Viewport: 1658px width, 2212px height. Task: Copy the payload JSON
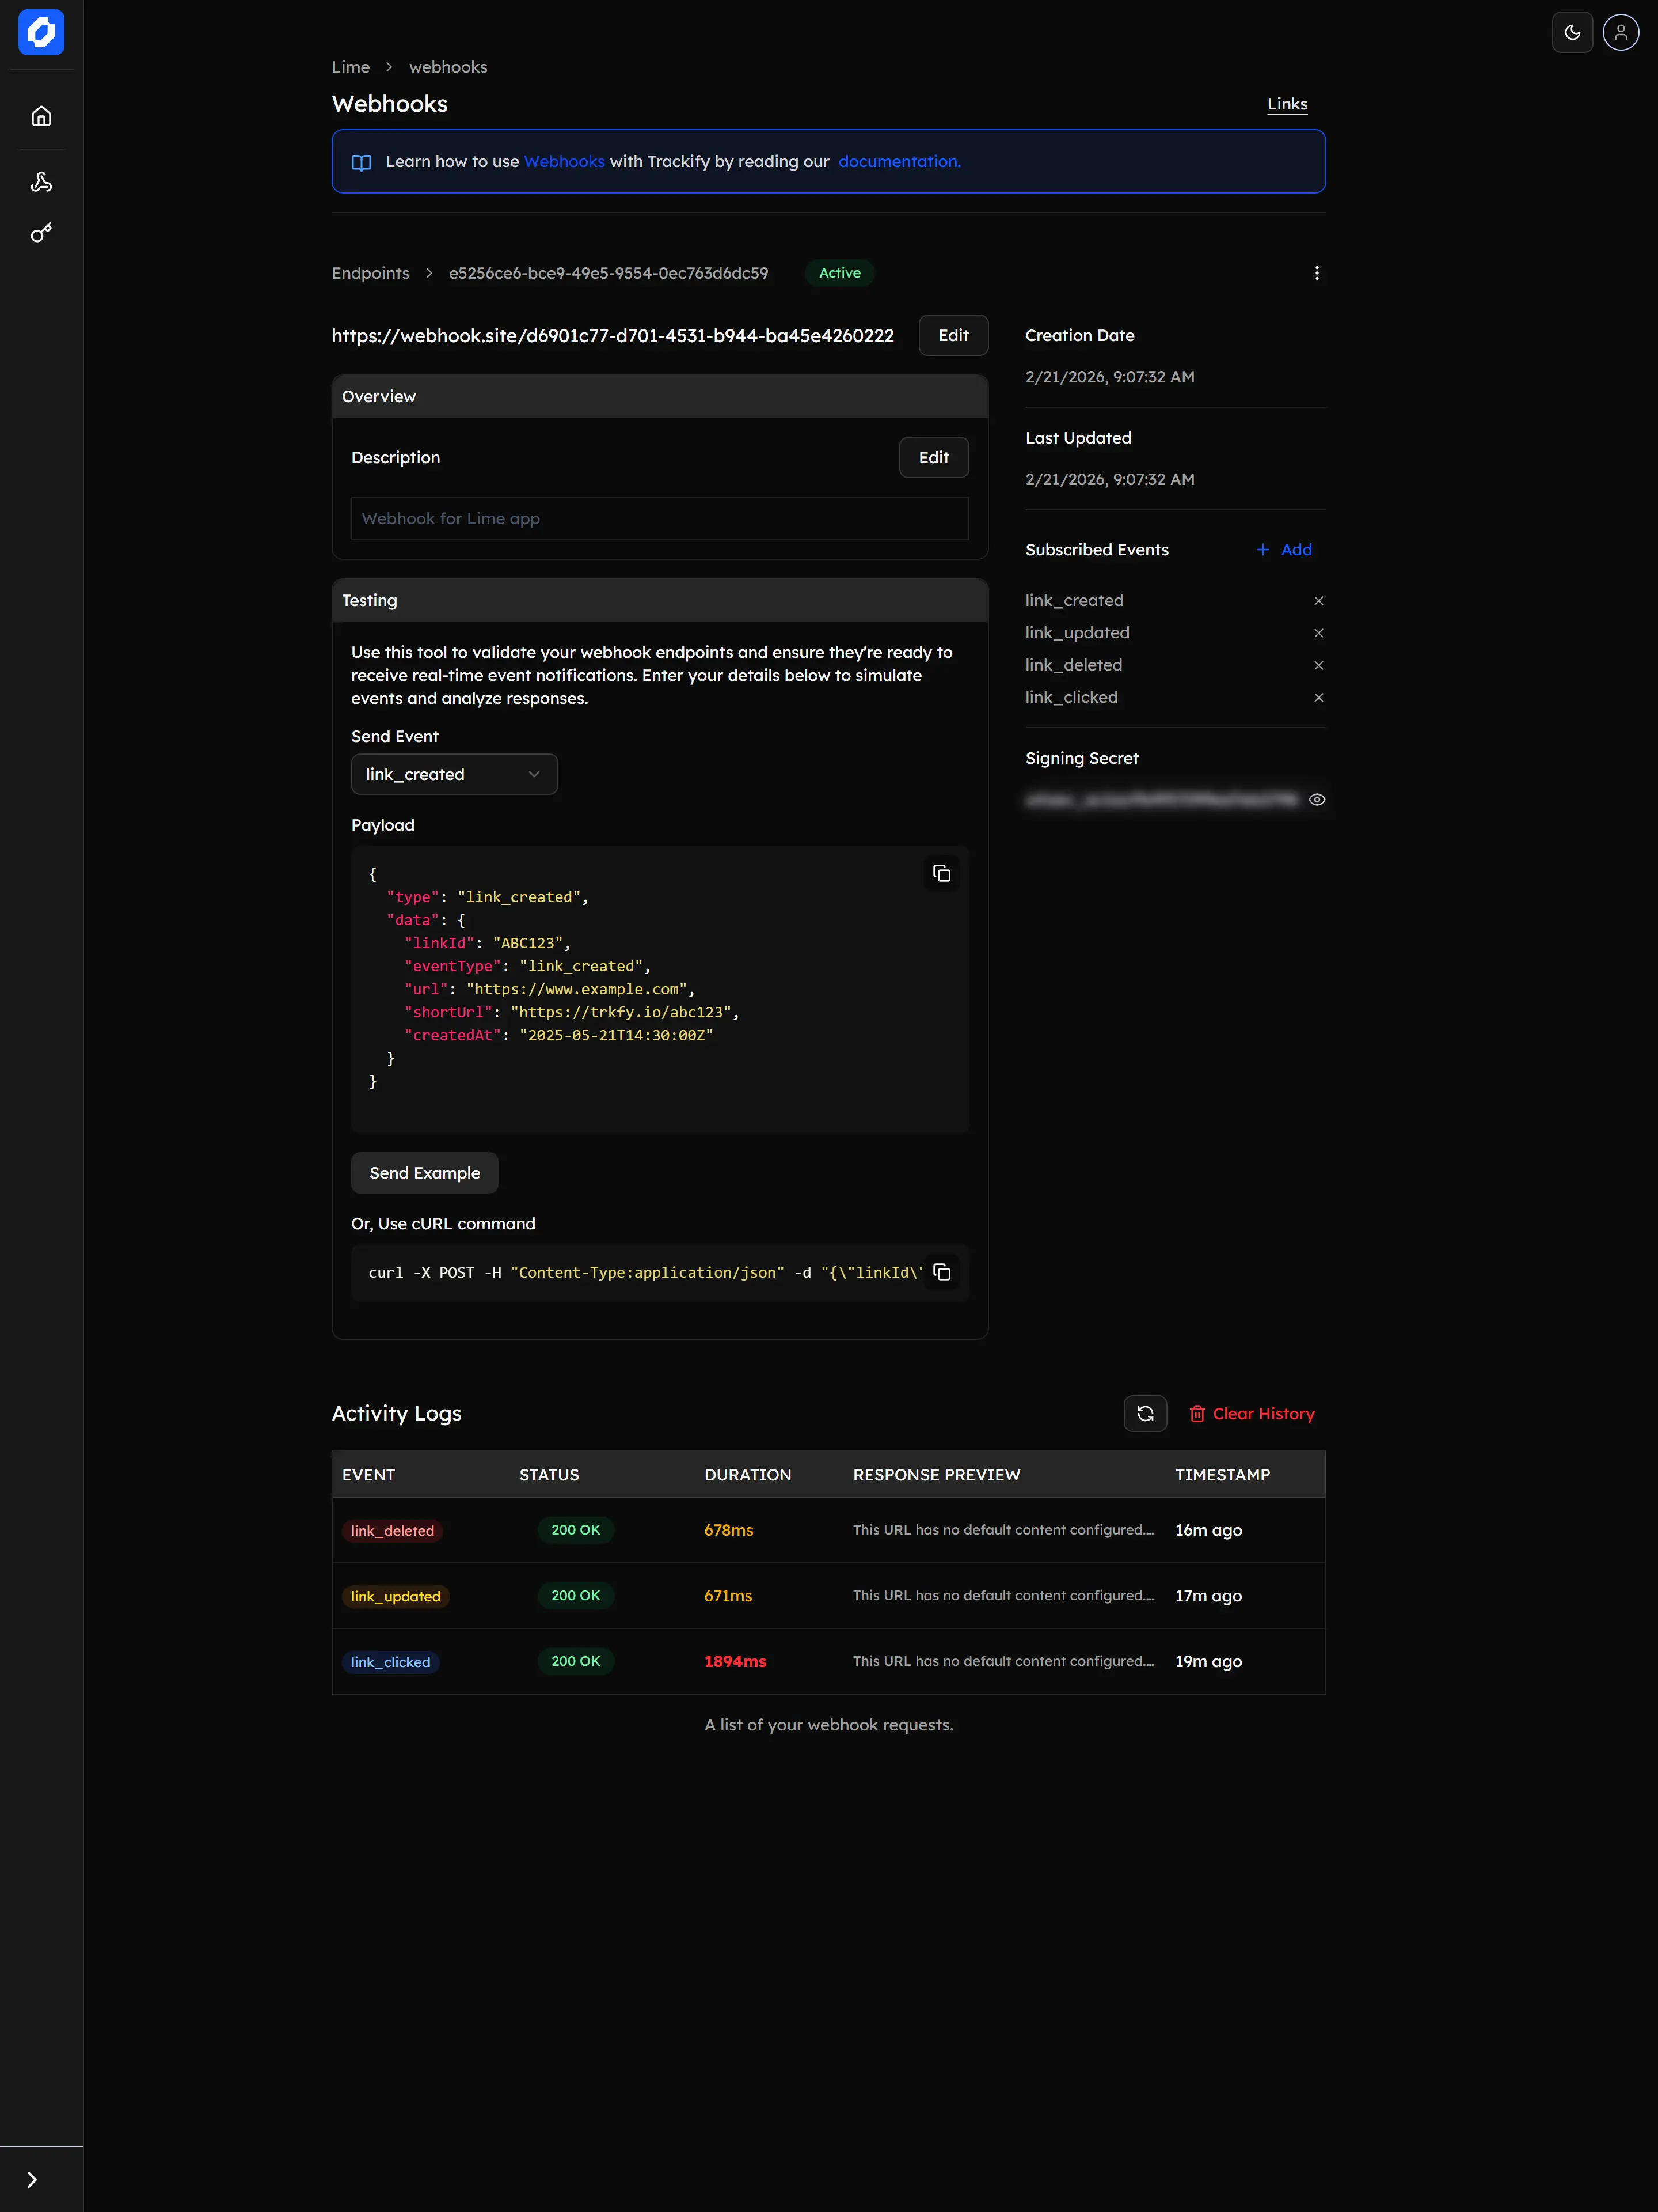pyautogui.click(x=941, y=872)
